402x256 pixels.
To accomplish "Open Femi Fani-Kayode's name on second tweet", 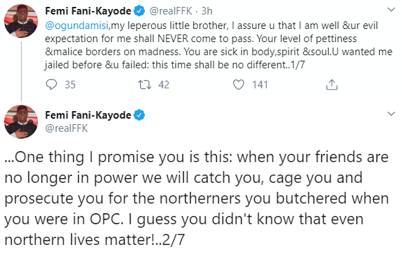I will pos(88,115).
